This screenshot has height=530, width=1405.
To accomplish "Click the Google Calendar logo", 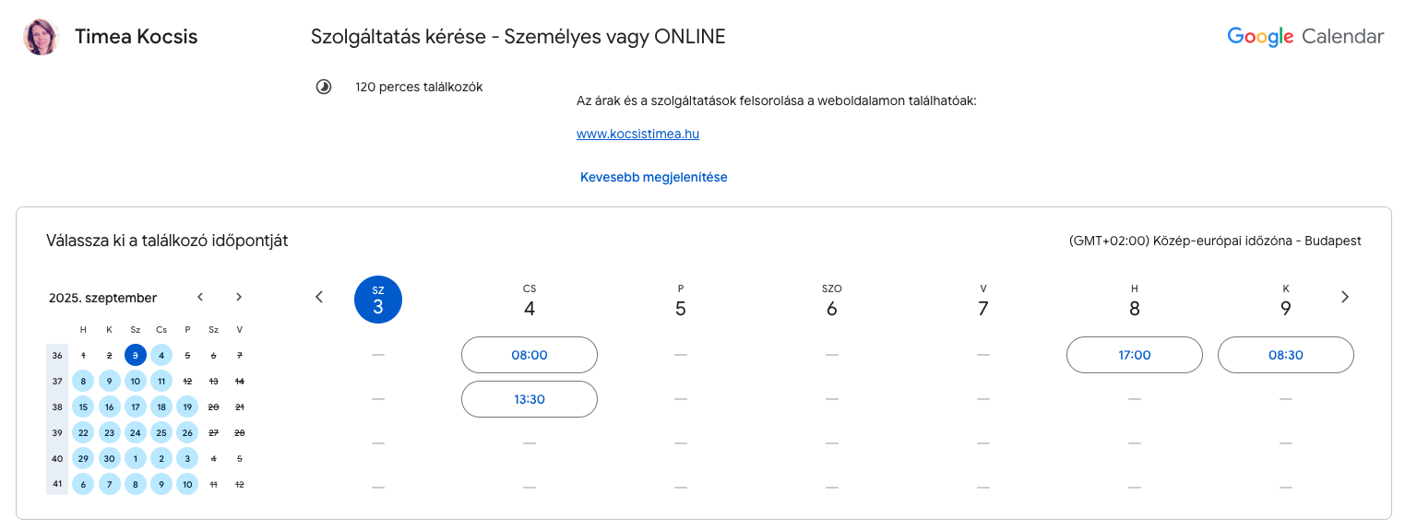I will [1304, 37].
